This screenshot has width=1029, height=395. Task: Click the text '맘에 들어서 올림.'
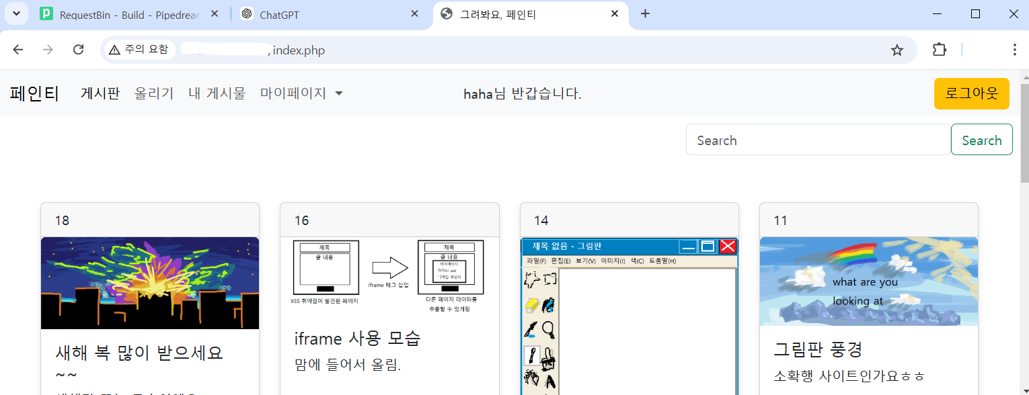tap(348, 365)
